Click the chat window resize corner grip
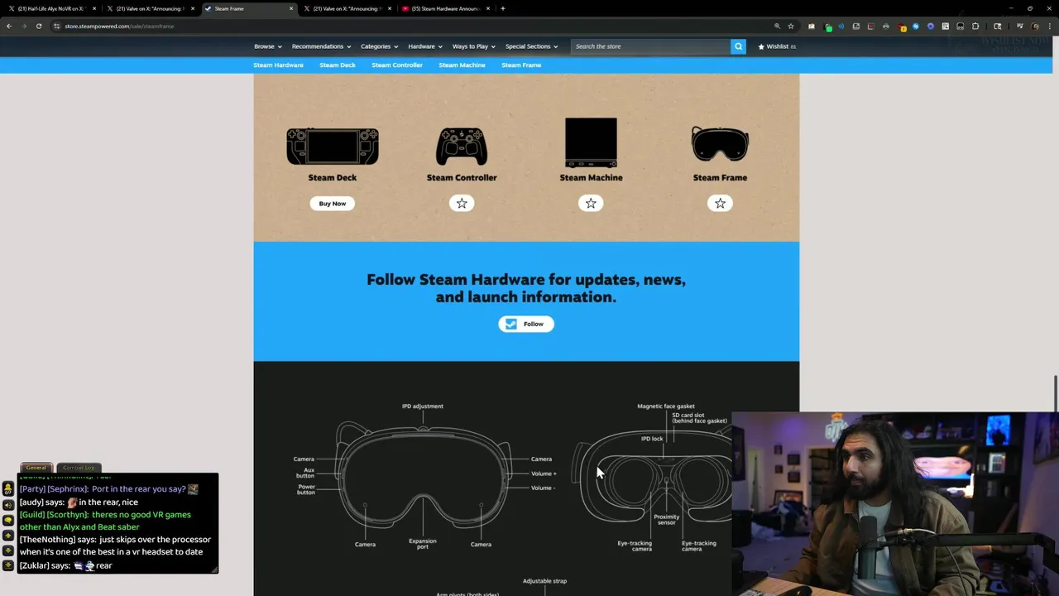This screenshot has height=596, width=1059. (x=214, y=569)
